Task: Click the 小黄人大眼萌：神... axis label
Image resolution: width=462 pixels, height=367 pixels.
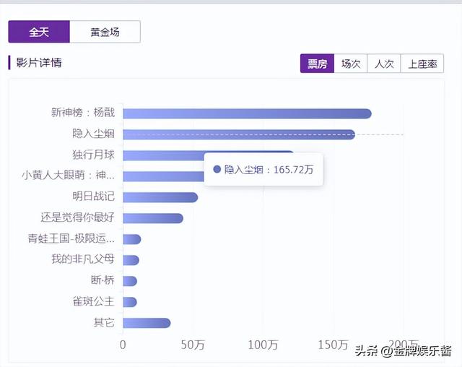Action: pyautogui.click(x=69, y=175)
